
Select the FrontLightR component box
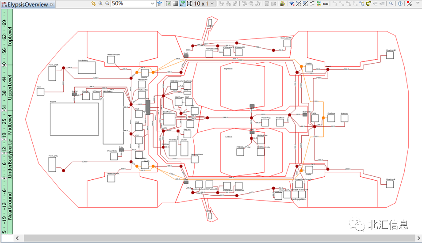pos(52,73)
